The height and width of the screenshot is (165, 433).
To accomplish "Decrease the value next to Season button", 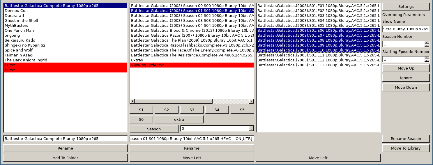I will 251,130.
